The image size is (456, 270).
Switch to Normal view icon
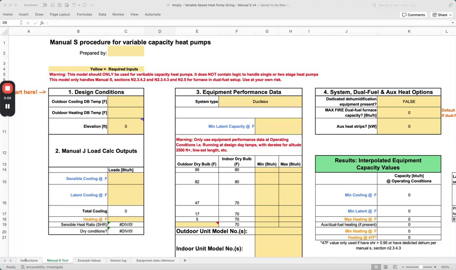tap(376, 267)
